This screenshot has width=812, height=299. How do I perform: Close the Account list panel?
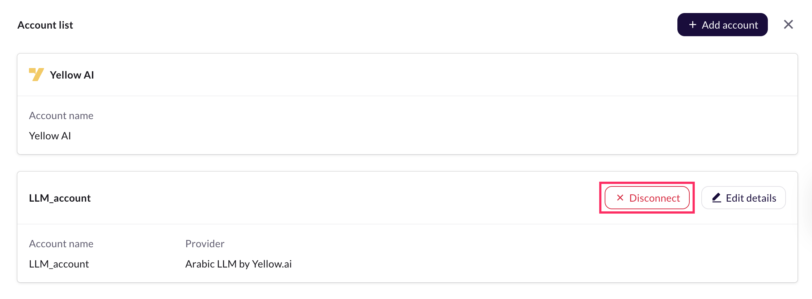(x=788, y=25)
